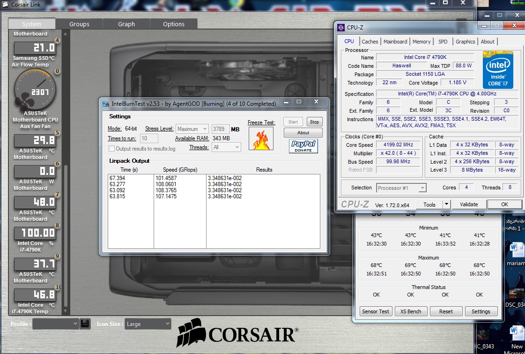Expand the Threads dropdown
Screen dimensions: 525x354
[226, 147]
